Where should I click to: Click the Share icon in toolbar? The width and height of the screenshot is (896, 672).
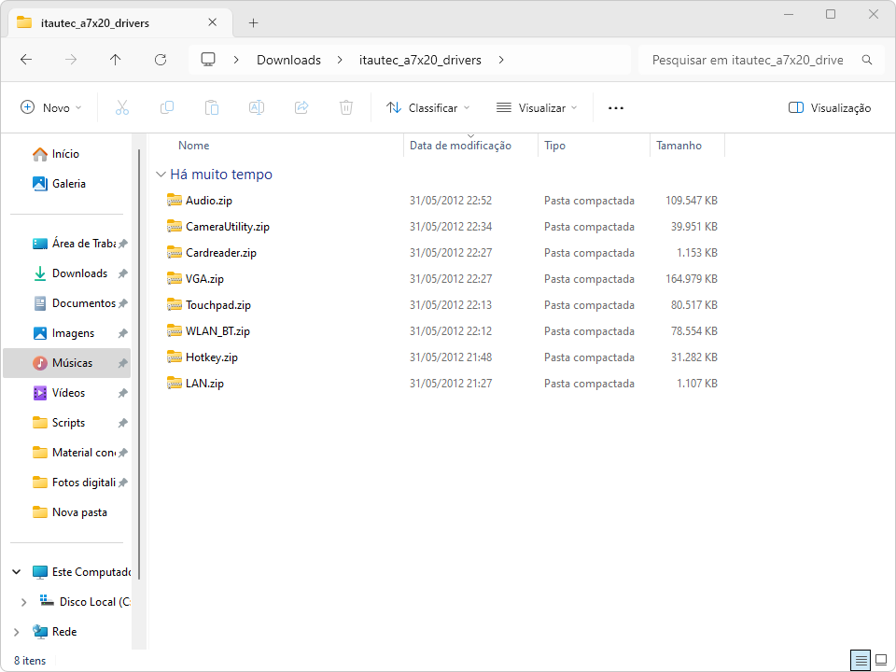[x=301, y=107]
